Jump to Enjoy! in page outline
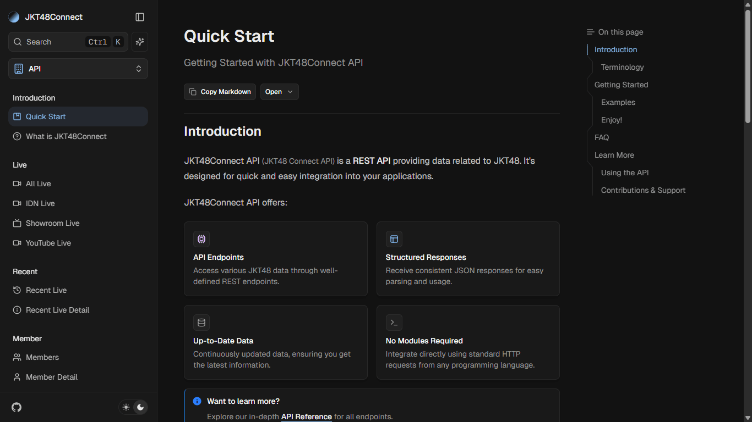Viewport: 752px width, 422px height. click(612, 120)
